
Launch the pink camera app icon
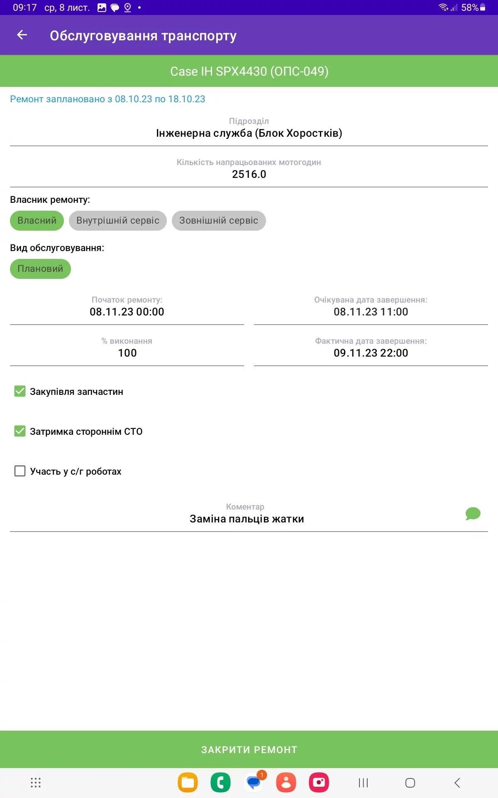[x=319, y=783]
